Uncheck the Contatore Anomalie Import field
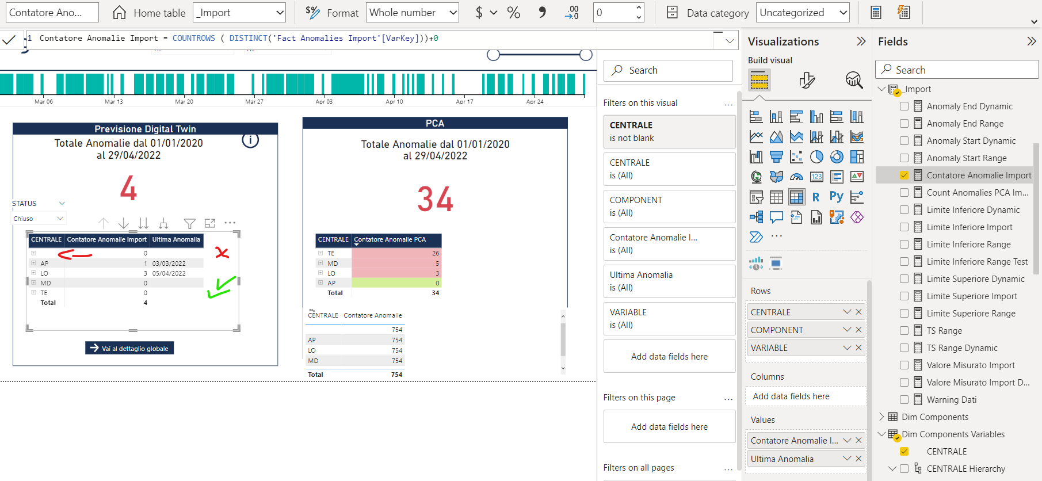Screen dimensions: 1042x481 point(904,175)
